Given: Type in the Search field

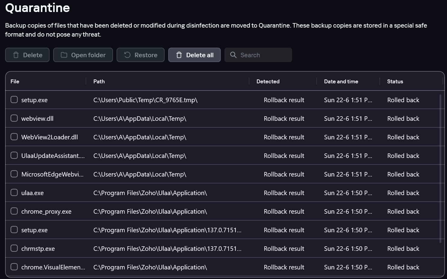Looking at the screenshot, I should [x=264, y=55].
